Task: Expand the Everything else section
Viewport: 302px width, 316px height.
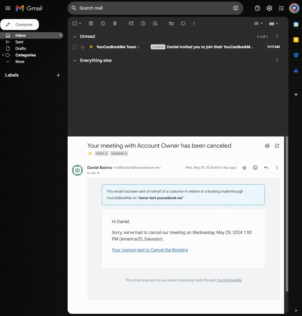Action: (x=74, y=60)
